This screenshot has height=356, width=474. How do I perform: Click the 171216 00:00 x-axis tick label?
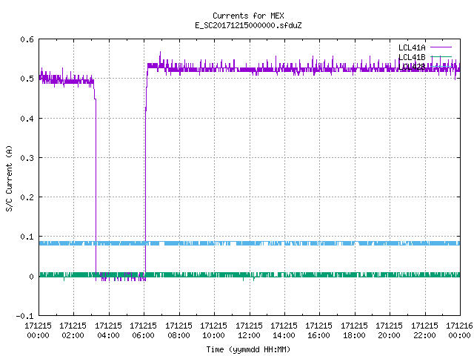[x=459, y=330]
